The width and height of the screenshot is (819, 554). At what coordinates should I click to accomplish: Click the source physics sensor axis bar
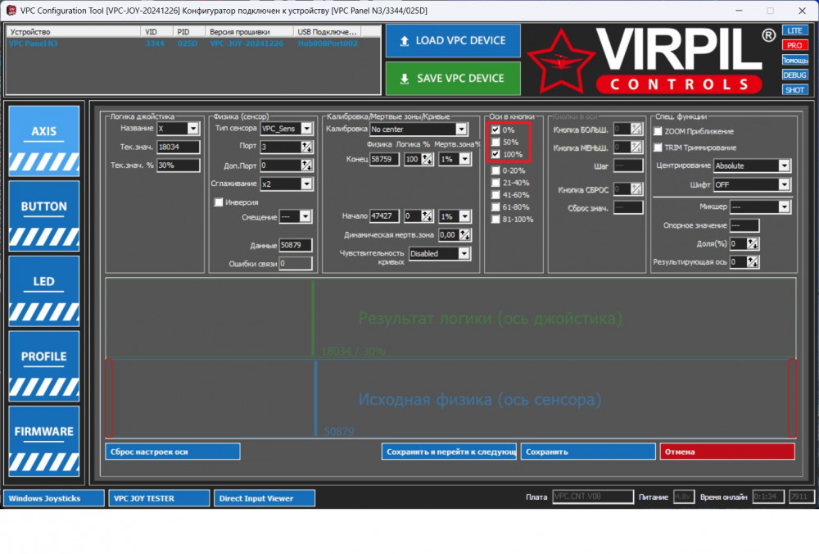click(x=450, y=398)
